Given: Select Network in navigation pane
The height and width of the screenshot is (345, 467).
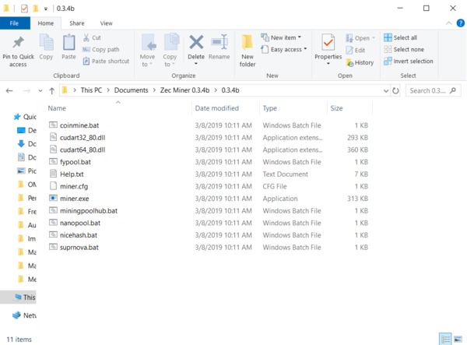Looking at the screenshot, I should tap(24, 315).
